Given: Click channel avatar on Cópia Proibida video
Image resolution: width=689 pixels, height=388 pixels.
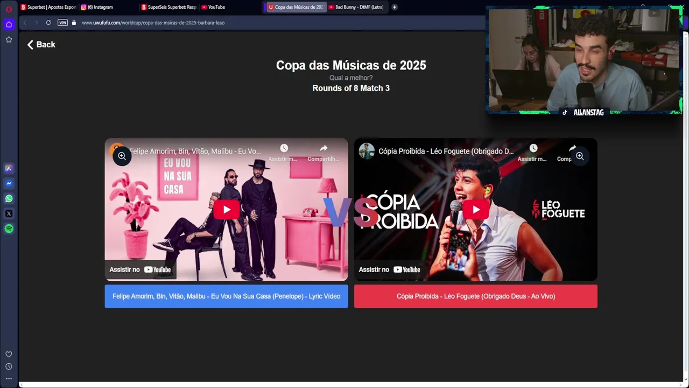Looking at the screenshot, I should point(367,151).
